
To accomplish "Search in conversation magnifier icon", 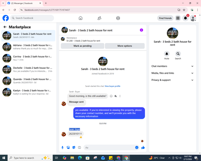I will (x=178, y=54).
